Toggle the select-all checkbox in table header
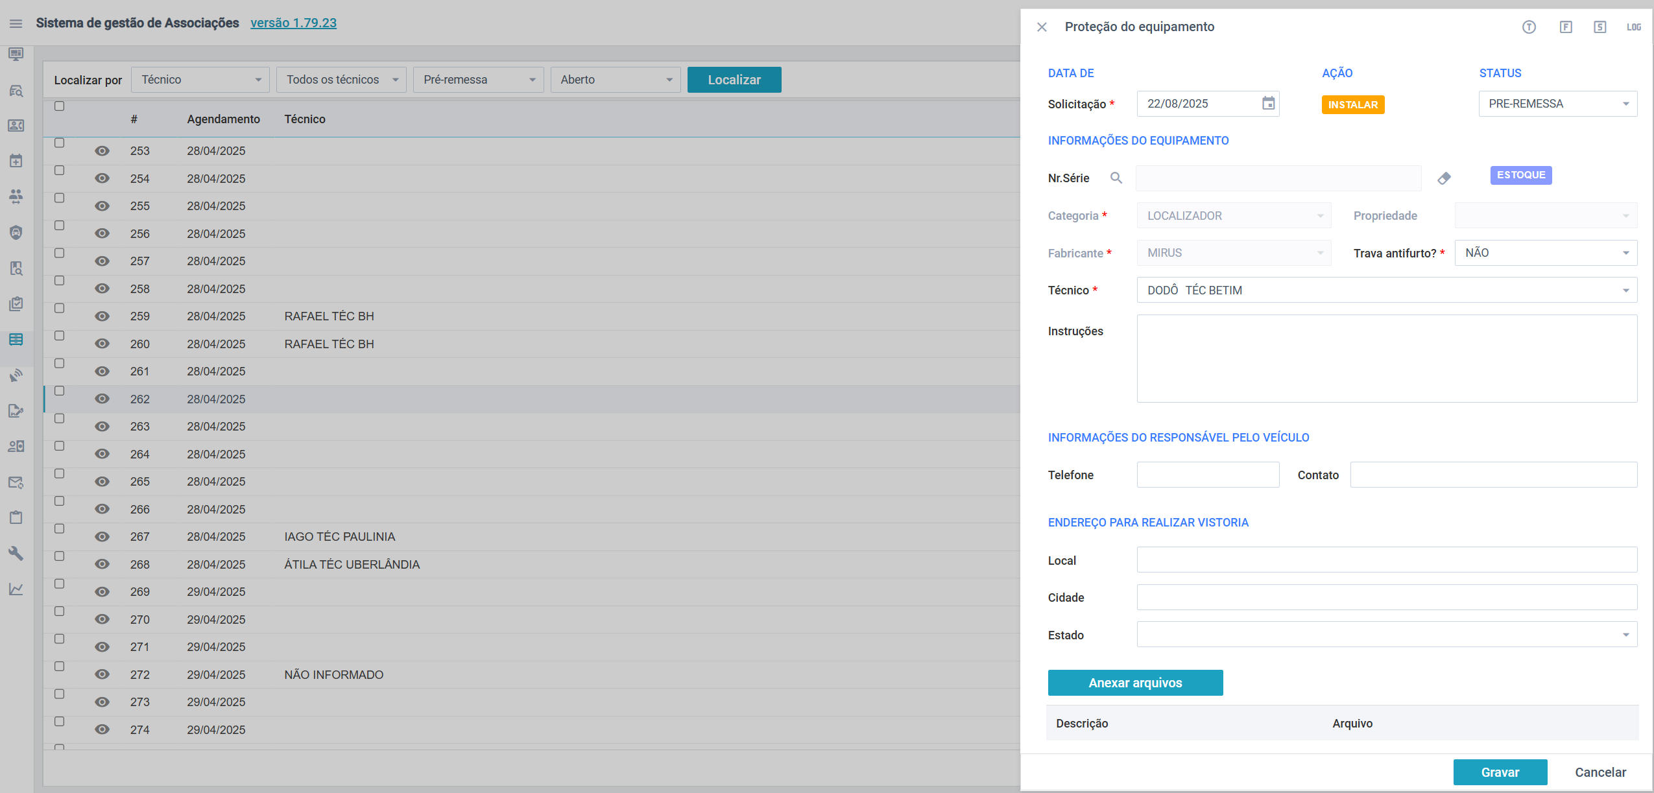 (x=60, y=106)
